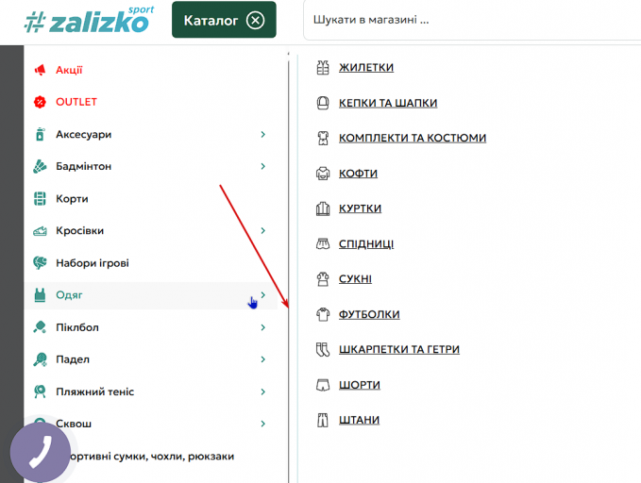
Task: Click the paddle icon beside Піклбол
Action: point(40,327)
